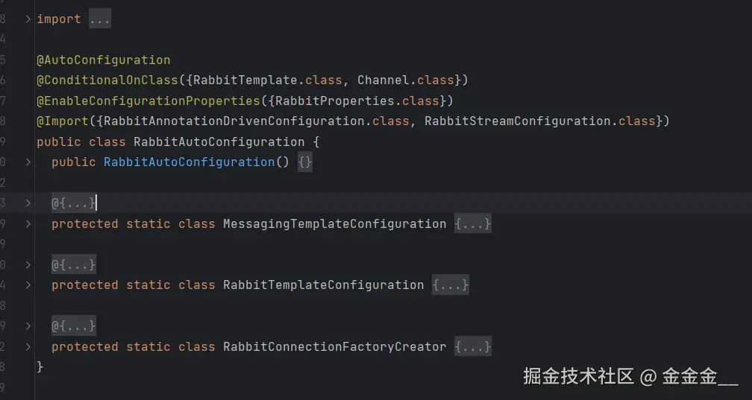The height and width of the screenshot is (400, 752).
Task: Click the folded @{...} annotation above RabbitTemplateConfiguration
Action: pos(73,264)
